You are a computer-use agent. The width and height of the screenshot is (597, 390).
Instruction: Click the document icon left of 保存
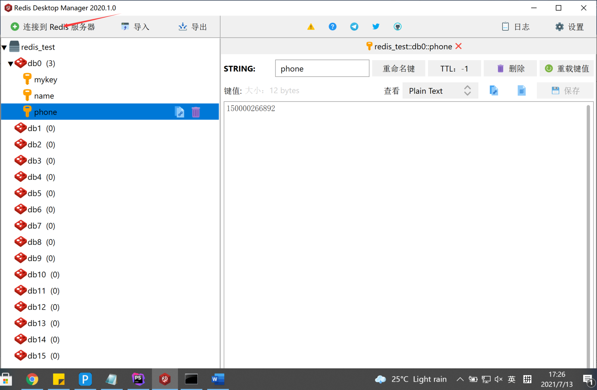coord(522,91)
